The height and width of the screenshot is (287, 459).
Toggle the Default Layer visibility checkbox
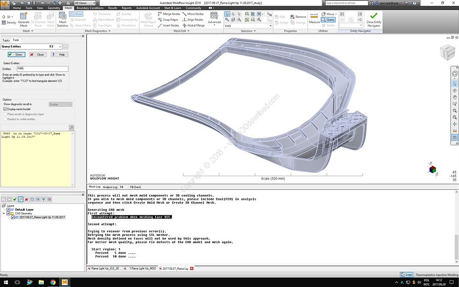click(x=8, y=209)
